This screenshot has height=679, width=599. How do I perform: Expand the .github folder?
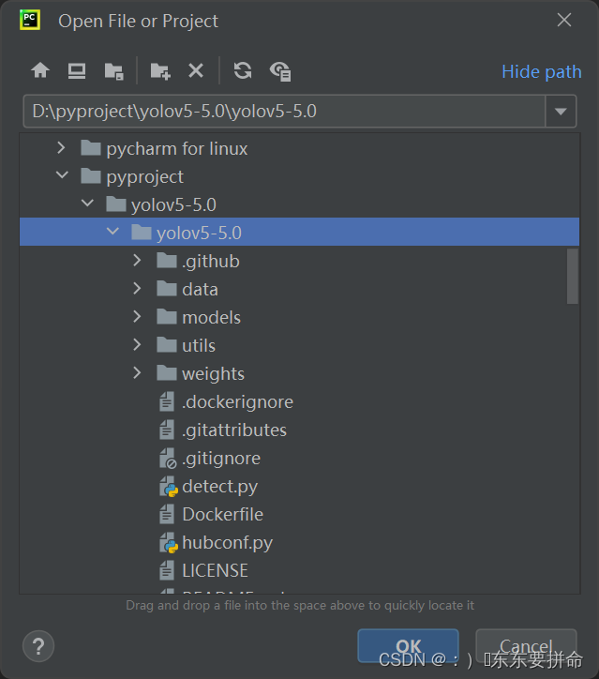pos(137,261)
